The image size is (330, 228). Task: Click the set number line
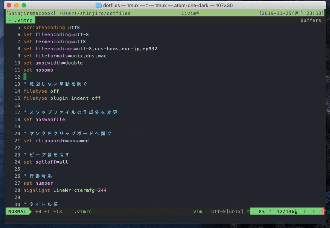click(x=38, y=183)
